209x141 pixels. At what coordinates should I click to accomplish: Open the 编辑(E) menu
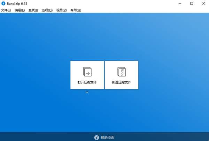pyautogui.click(x=20, y=10)
